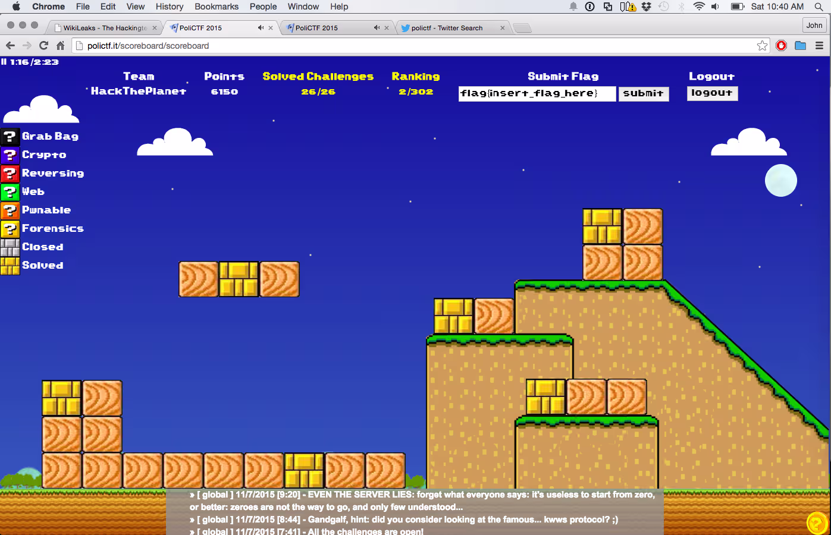Click the logout button
Screen dimensions: 831x535
(712, 93)
